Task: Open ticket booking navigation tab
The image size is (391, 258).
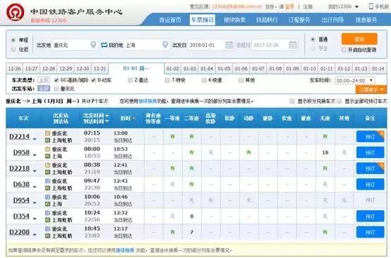Action: (x=203, y=20)
